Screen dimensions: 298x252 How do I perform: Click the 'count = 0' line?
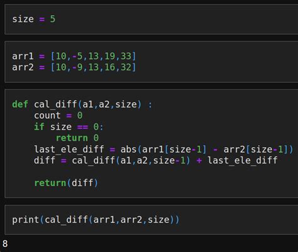point(58,116)
